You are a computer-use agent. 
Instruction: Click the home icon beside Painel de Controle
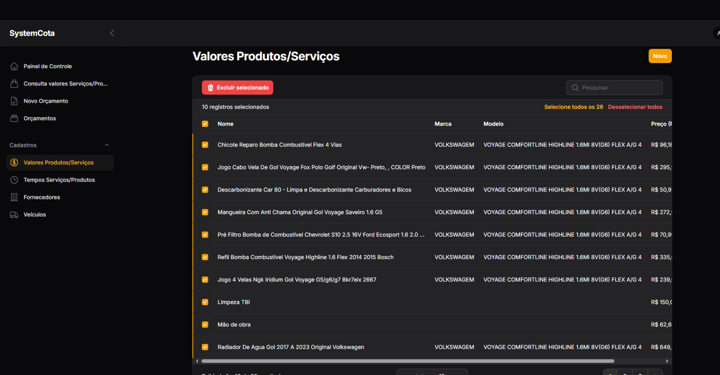14,66
